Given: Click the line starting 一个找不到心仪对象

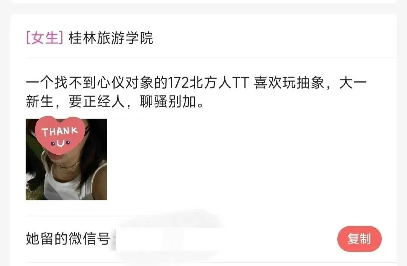Looking at the screenshot, I should 196,83.
